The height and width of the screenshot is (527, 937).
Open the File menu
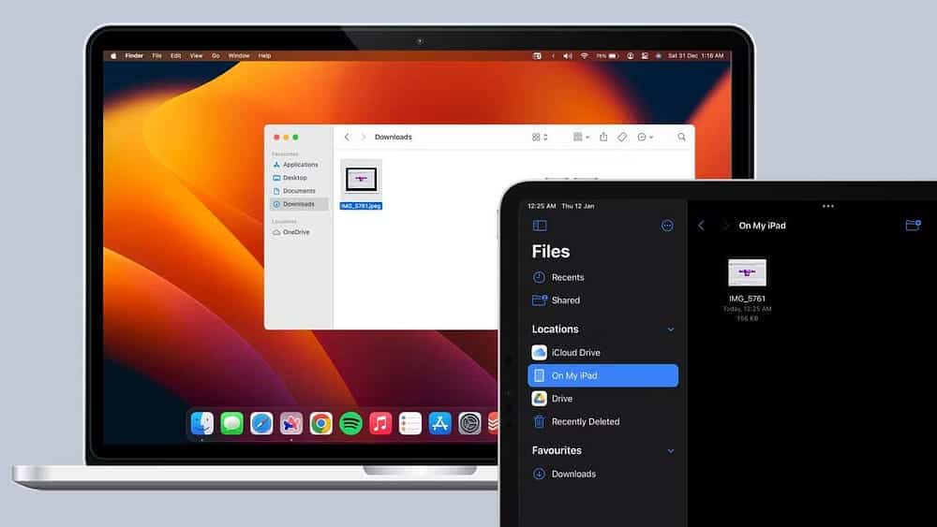coord(156,55)
